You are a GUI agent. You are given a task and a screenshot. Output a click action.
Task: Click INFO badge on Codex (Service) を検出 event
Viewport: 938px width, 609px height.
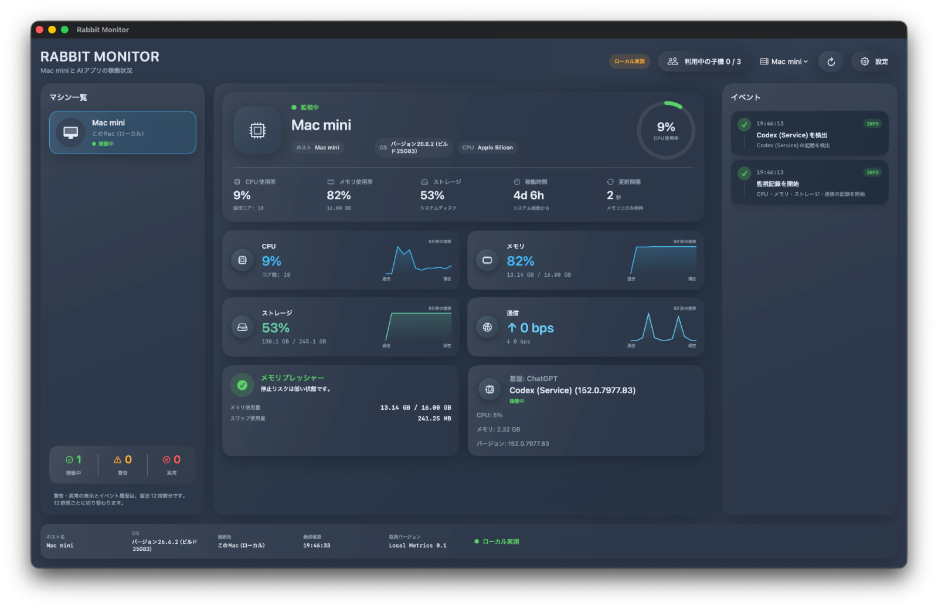click(x=872, y=124)
